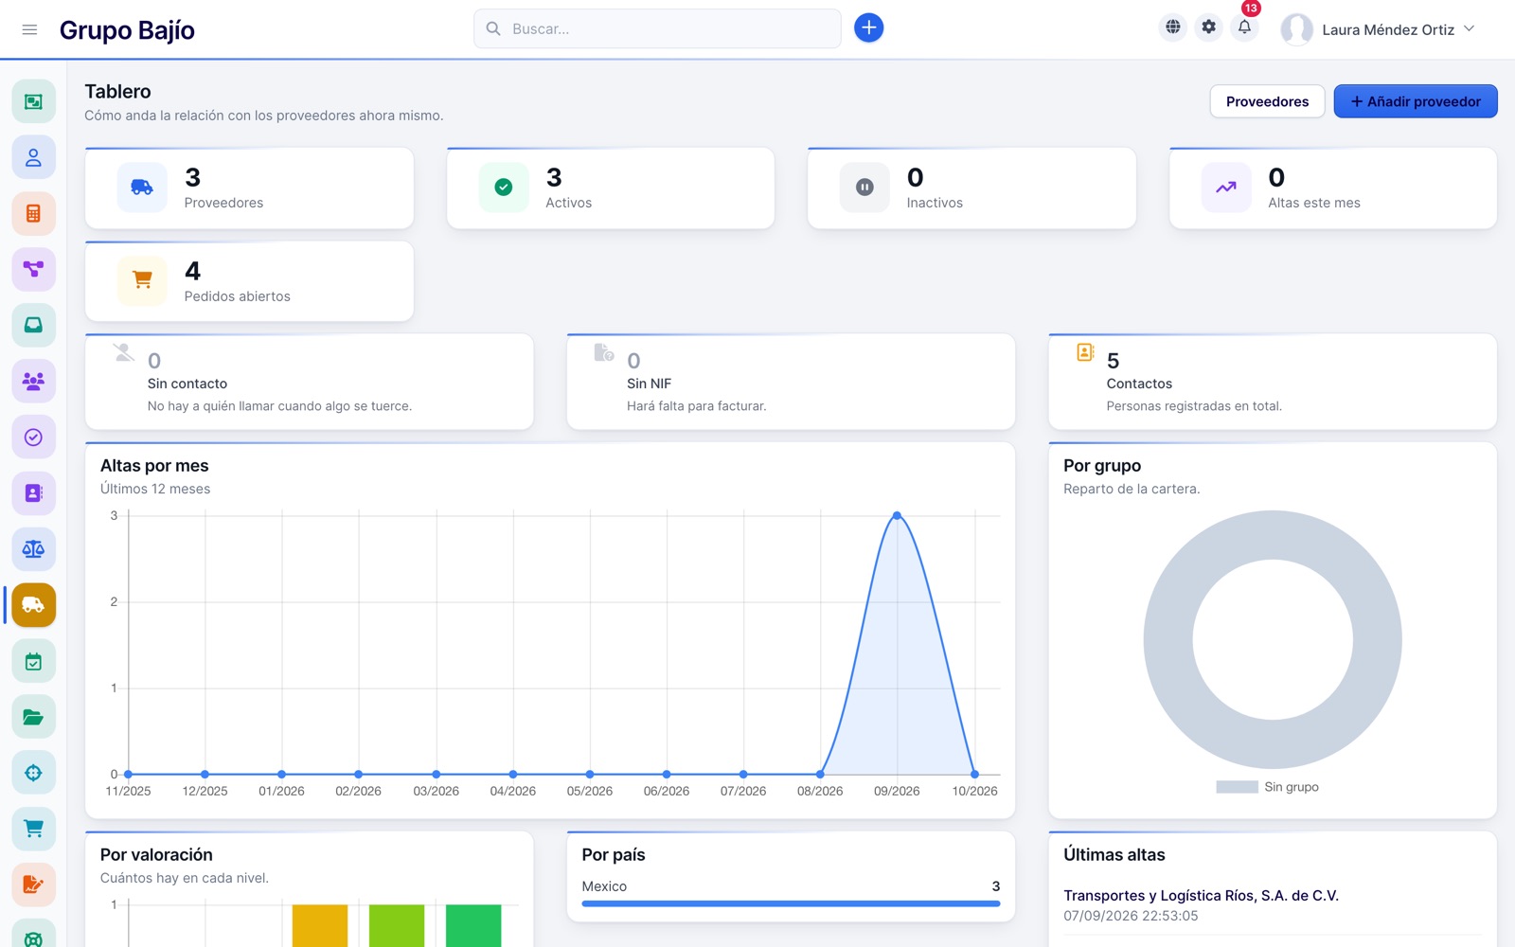Image resolution: width=1515 pixels, height=947 pixels.
Task: Open the notifications bell
Action: coord(1244,27)
